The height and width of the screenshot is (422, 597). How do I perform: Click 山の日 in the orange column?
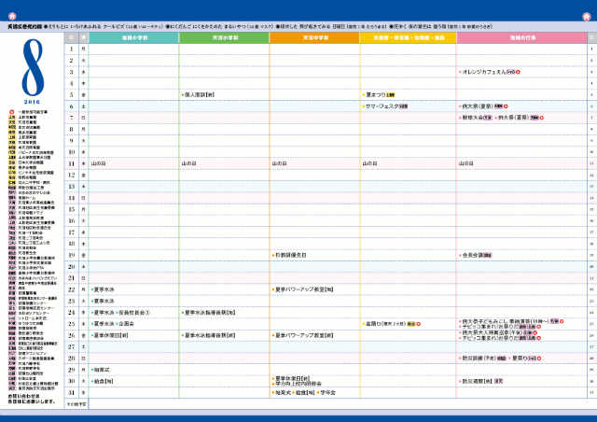[x=279, y=163]
